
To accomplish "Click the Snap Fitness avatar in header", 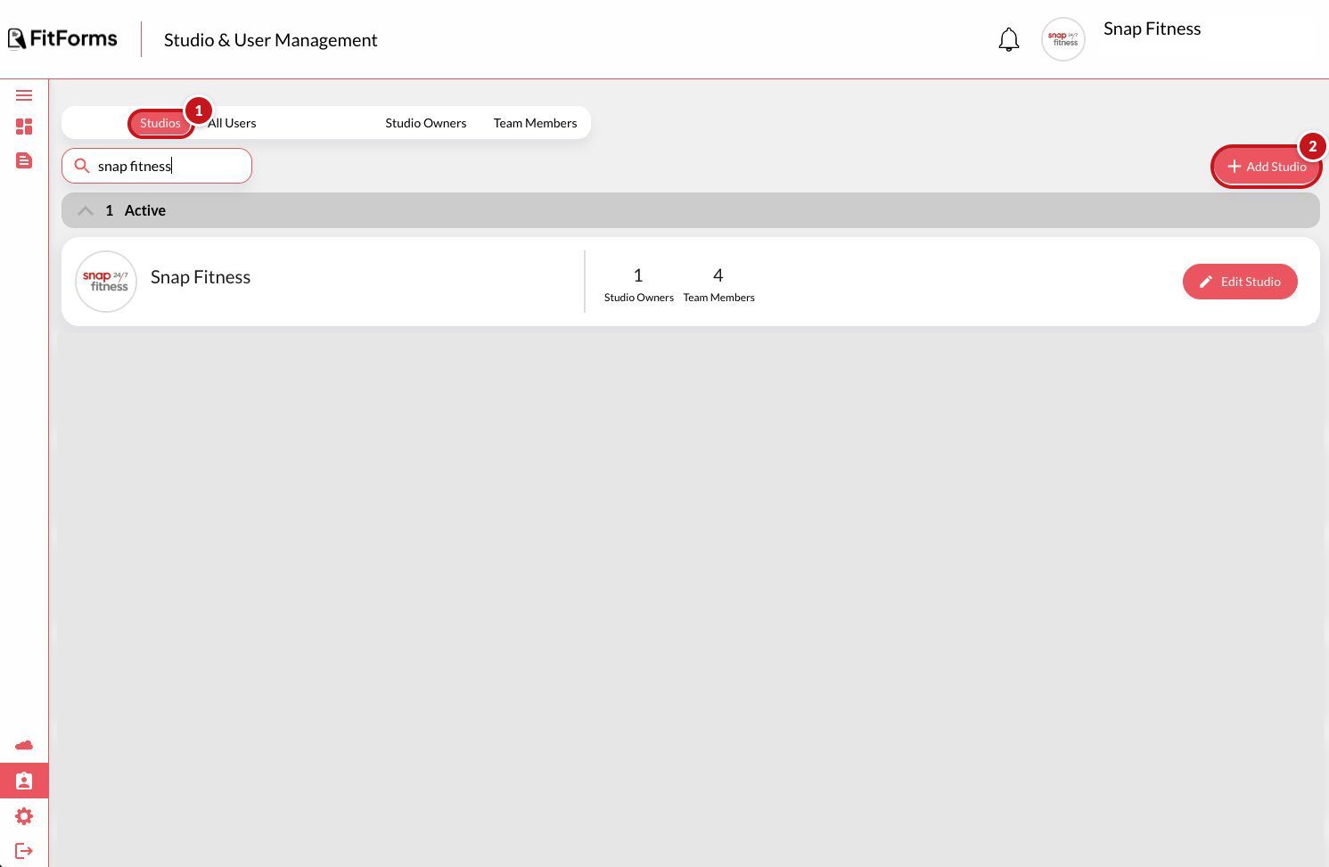I will tap(1062, 39).
